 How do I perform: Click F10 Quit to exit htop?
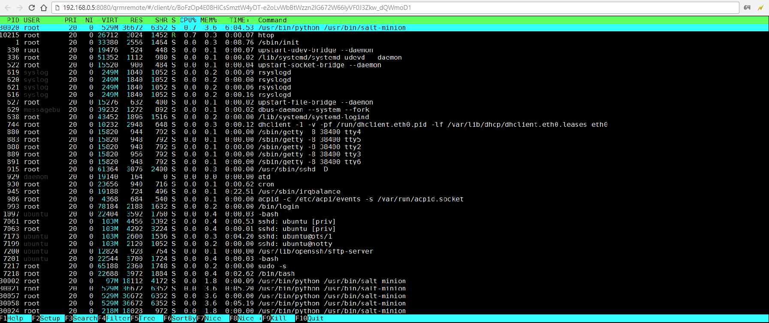315,318
